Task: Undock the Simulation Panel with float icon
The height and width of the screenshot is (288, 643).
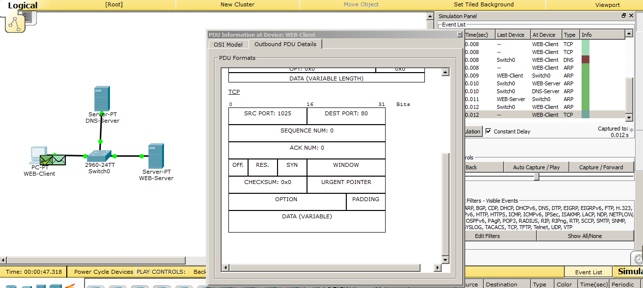Action: [x=624, y=16]
